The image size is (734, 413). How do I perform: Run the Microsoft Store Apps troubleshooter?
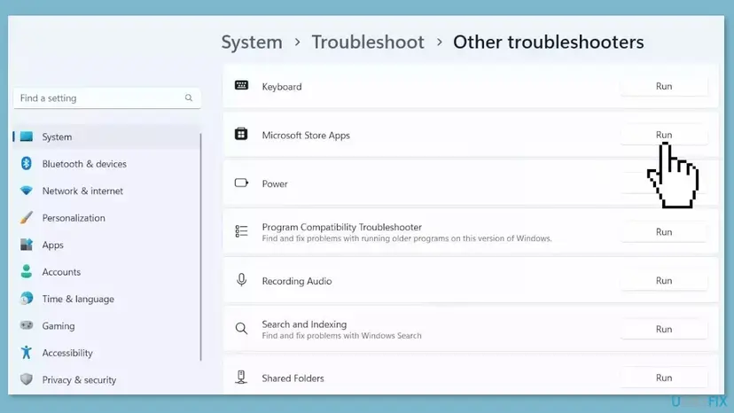pos(664,135)
